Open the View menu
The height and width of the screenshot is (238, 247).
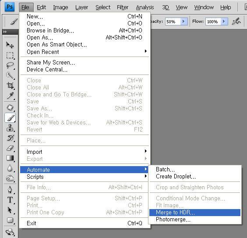(x=182, y=7)
